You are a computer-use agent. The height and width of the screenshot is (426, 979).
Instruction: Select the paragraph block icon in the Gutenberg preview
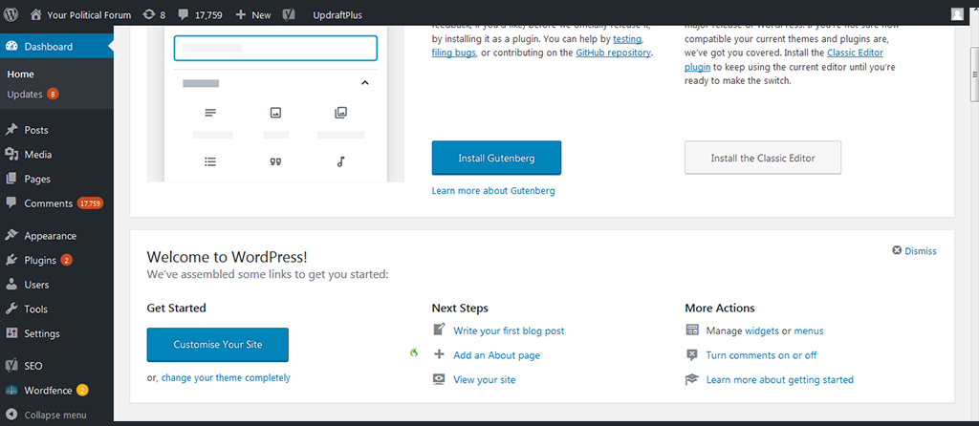[x=210, y=113]
